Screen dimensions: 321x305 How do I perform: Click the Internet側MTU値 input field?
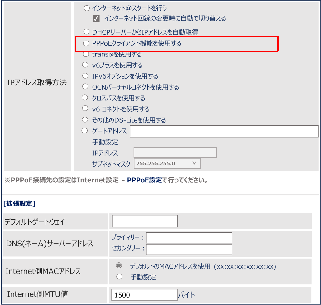click(x=144, y=295)
